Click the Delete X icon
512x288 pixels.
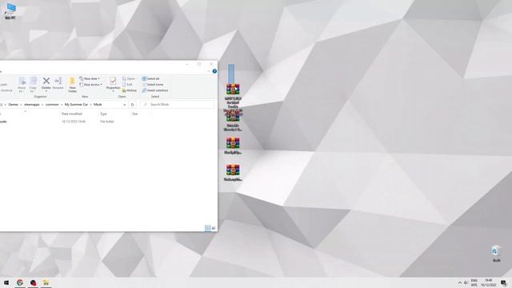tap(46, 81)
